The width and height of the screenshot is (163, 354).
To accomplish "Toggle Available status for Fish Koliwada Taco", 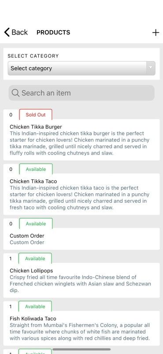I will pyautogui.click(x=35, y=307).
